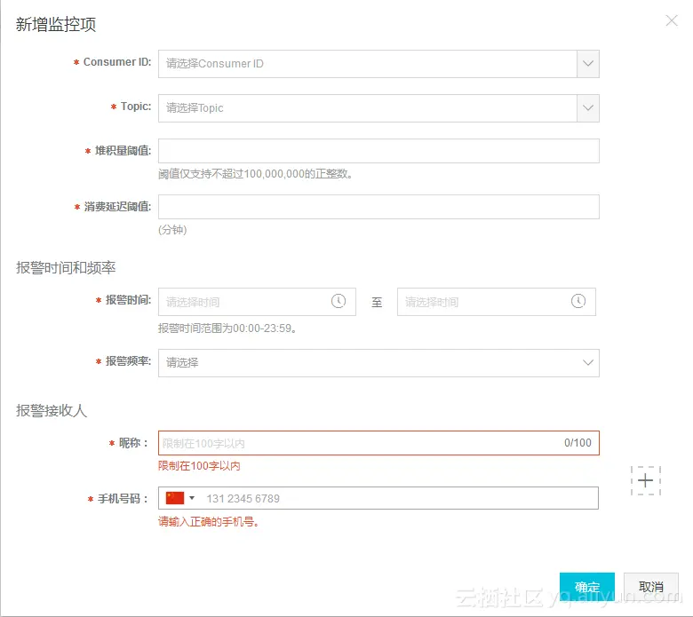Click the 手机号码 field label
The image size is (693, 617).
coord(123,499)
